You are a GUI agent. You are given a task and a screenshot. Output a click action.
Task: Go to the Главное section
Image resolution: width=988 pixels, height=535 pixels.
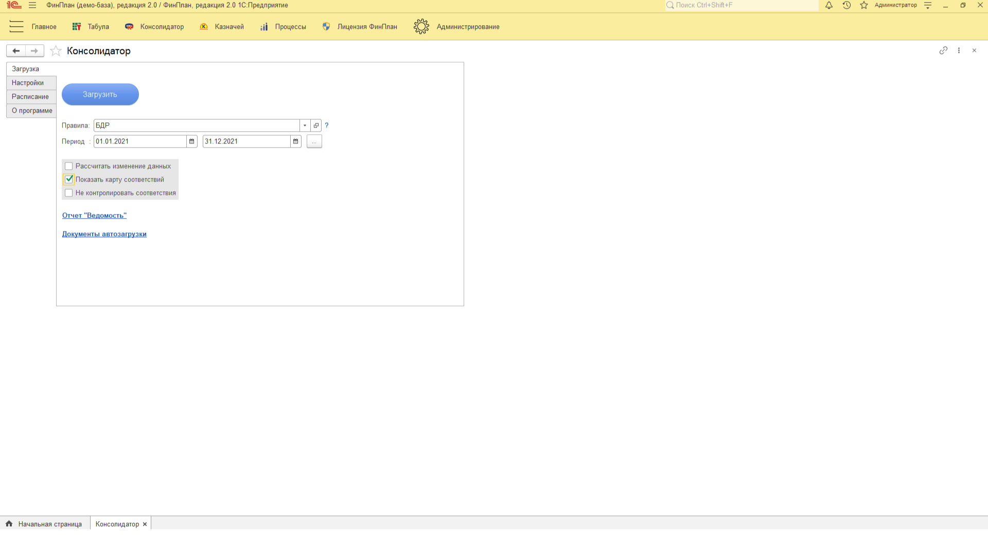(x=44, y=27)
